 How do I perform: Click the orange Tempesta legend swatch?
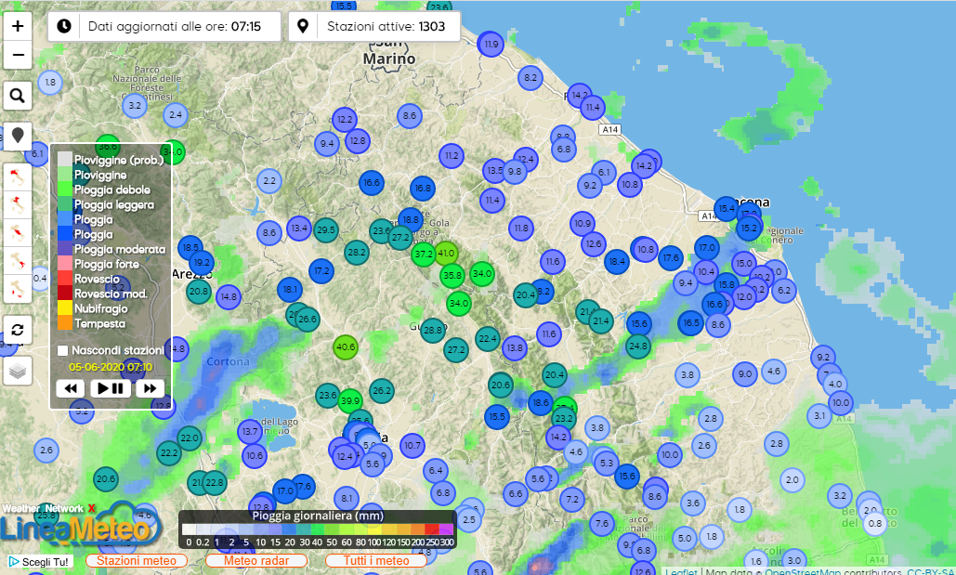(x=64, y=323)
